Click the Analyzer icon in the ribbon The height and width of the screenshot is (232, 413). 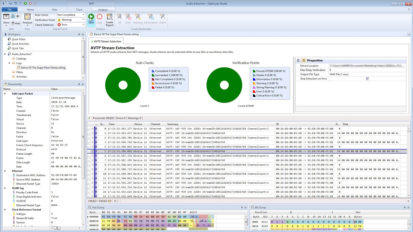click(x=27, y=19)
